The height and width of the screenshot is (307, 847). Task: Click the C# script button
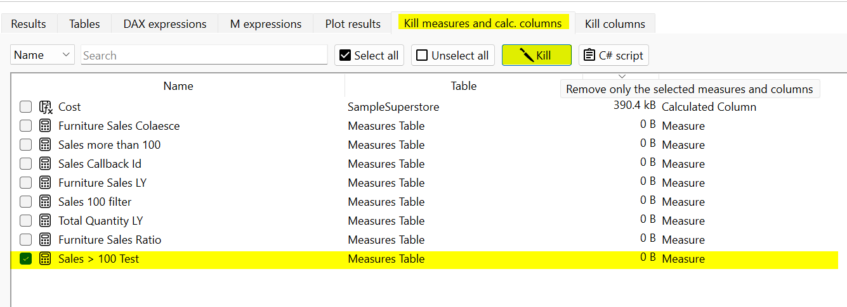pos(614,55)
